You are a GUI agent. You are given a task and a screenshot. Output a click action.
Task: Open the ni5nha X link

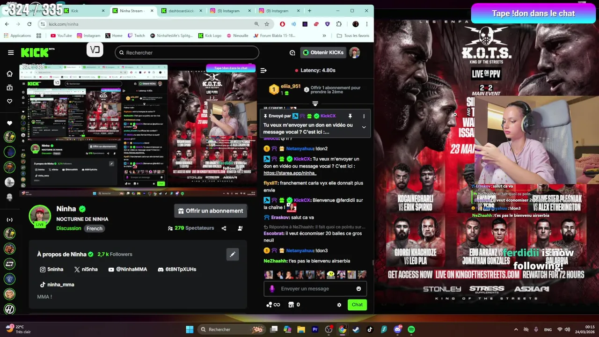(86, 269)
